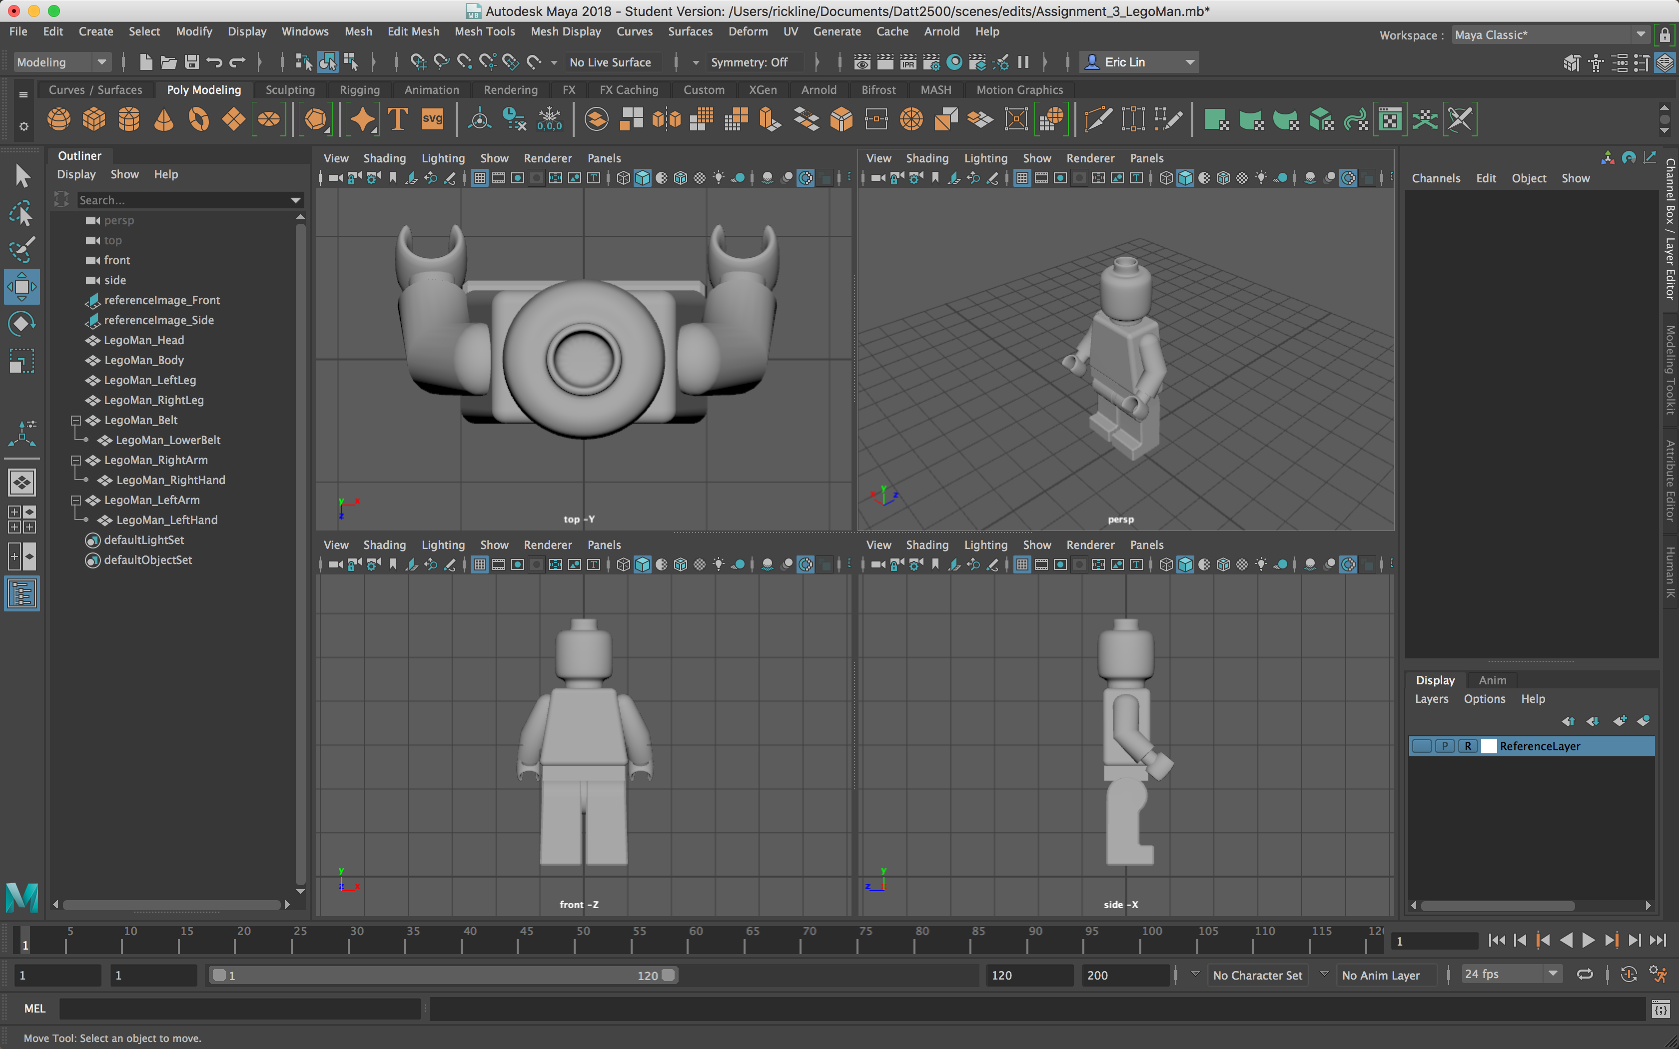Image resolution: width=1679 pixels, height=1049 pixels.
Task: Collapse the LegoMan_LeftArm hierarchy
Action: click(76, 500)
